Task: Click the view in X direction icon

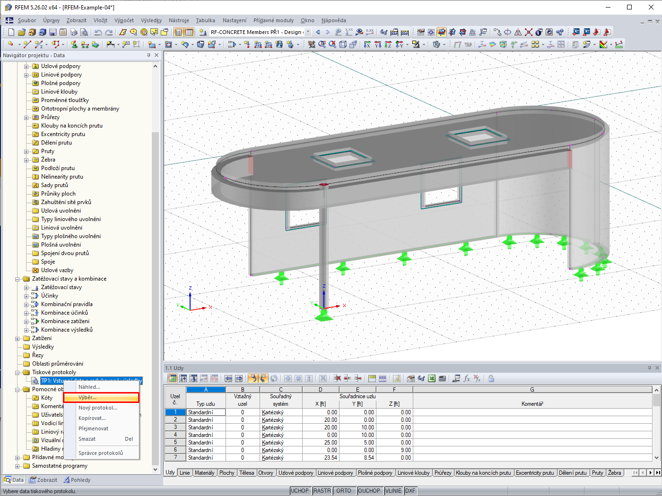Action: pyautogui.click(x=367, y=44)
